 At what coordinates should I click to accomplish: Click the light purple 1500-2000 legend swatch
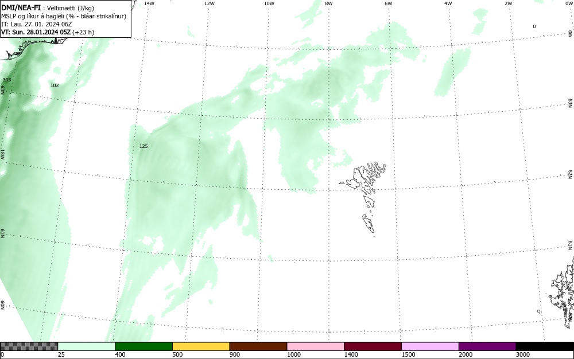point(430,346)
